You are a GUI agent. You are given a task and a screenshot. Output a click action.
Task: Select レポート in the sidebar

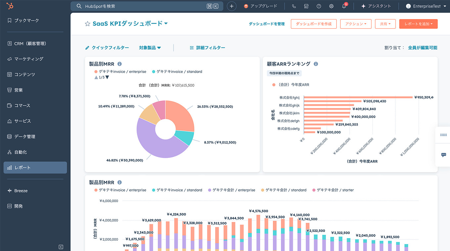point(22,168)
